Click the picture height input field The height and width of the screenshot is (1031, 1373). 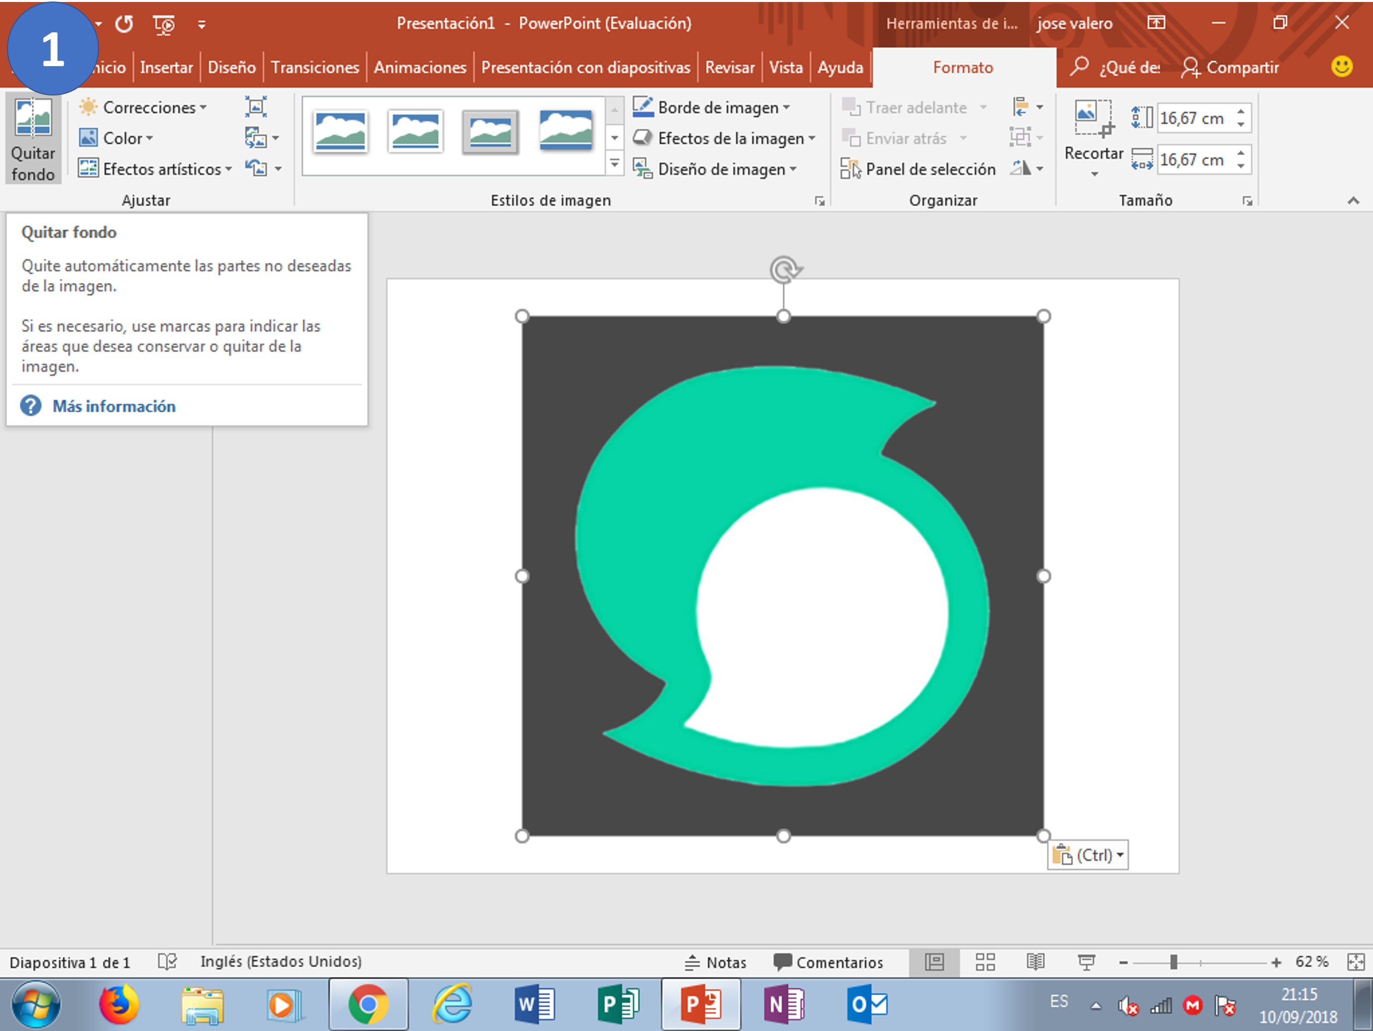point(1197,118)
